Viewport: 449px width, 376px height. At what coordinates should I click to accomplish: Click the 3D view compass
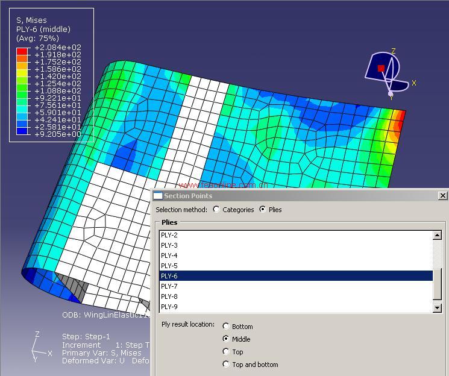pyautogui.click(x=387, y=72)
